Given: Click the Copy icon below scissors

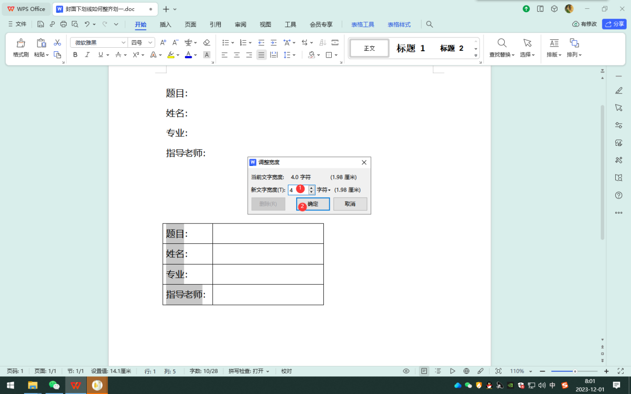Looking at the screenshot, I should pos(57,55).
